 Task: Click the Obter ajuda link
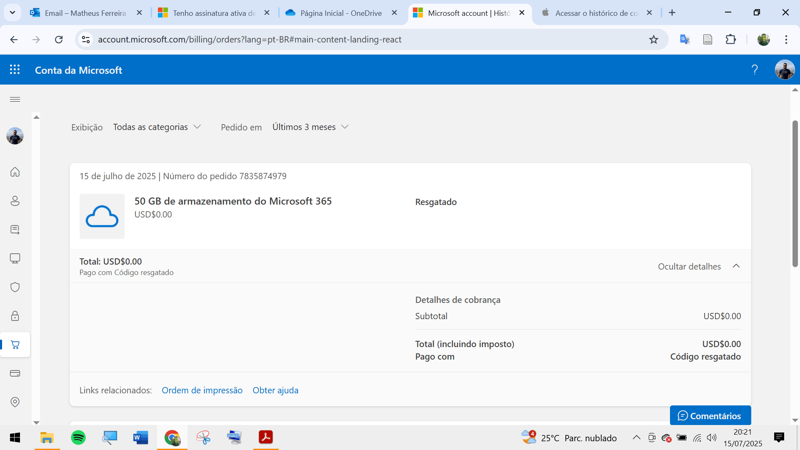(x=275, y=390)
